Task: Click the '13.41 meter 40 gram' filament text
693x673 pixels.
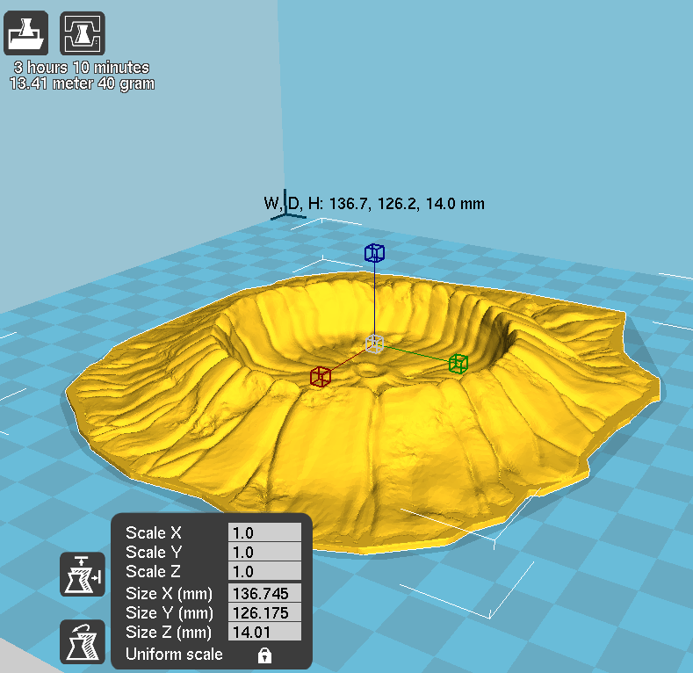Action: click(83, 83)
